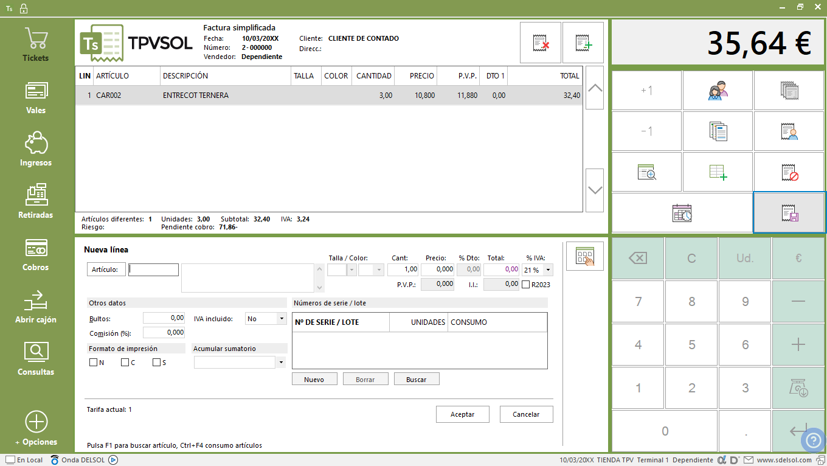Image resolution: width=827 pixels, height=466 pixels.
Task: Click the Cant quantity input field
Action: [403, 270]
